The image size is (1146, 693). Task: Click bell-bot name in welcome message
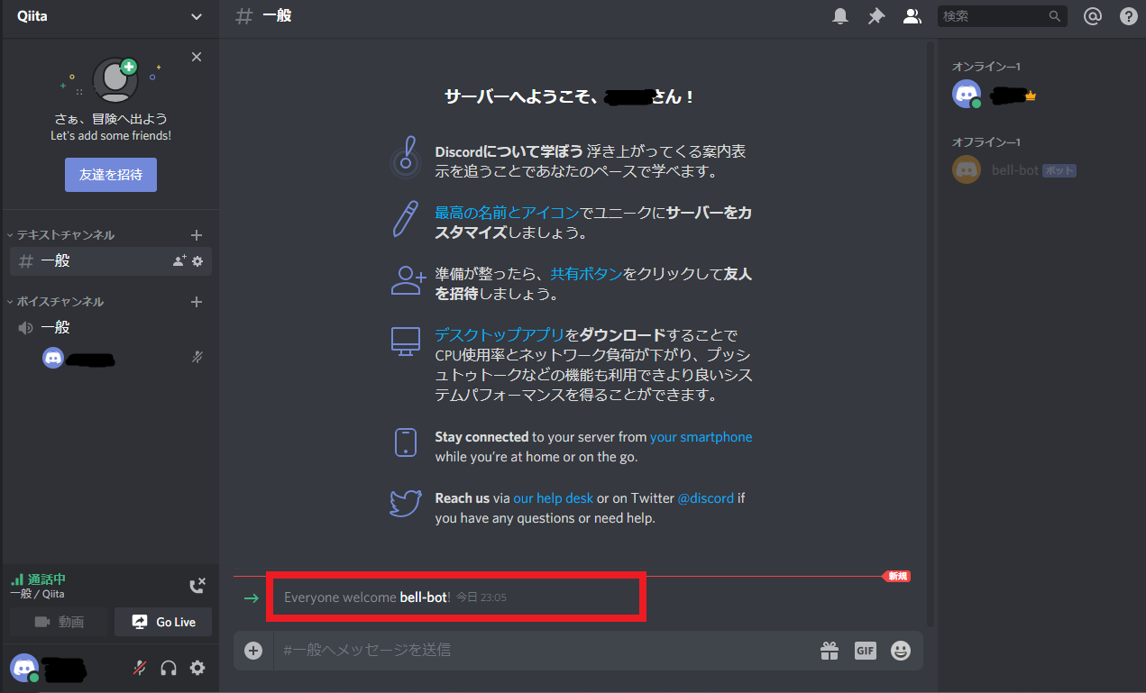click(423, 597)
